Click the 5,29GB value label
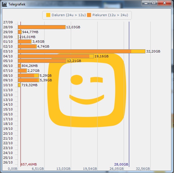Viewport: 174px width, 173px height. pos(46,76)
